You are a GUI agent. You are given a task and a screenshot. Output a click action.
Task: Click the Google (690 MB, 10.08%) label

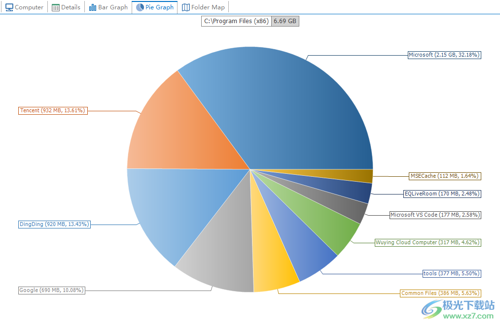pyautogui.click(x=52, y=290)
